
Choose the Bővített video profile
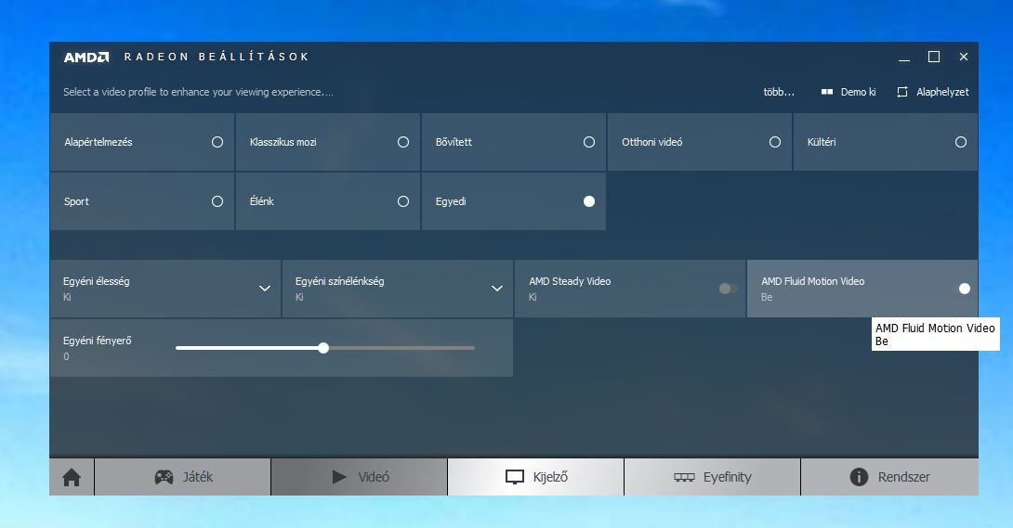(514, 142)
